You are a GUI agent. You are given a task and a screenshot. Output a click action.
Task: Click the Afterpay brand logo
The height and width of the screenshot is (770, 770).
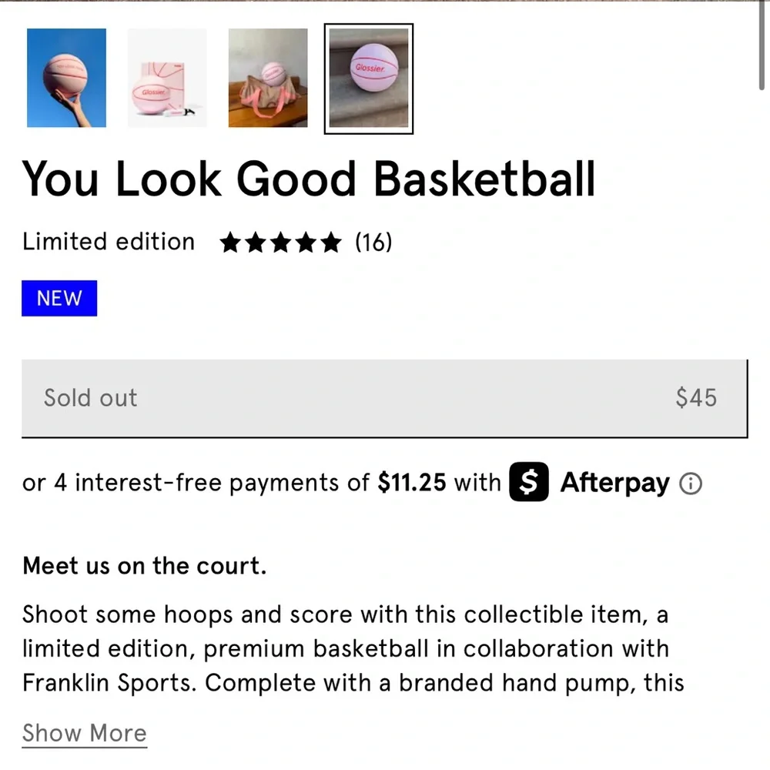click(614, 483)
